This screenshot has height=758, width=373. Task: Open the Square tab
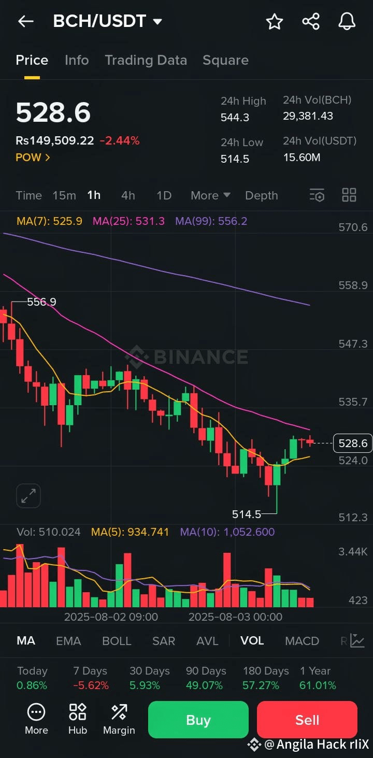pyautogui.click(x=225, y=60)
